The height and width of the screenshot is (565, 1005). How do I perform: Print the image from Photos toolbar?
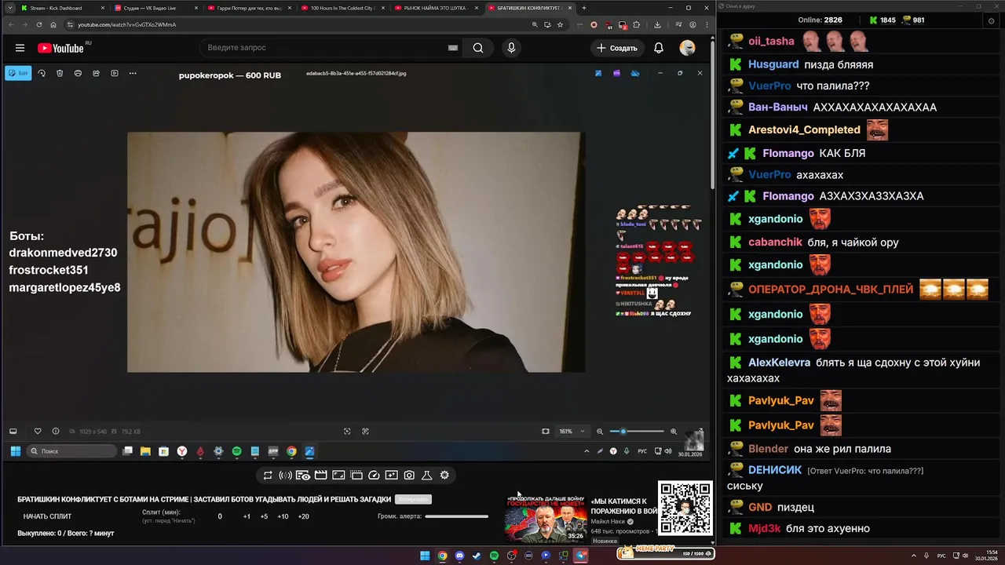78,73
